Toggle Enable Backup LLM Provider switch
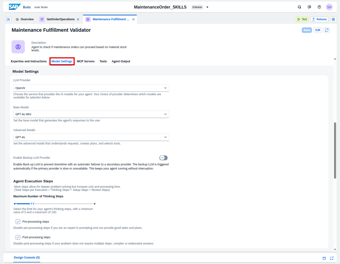The height and width of the screenshot is (264, 340). coord(163,158)
